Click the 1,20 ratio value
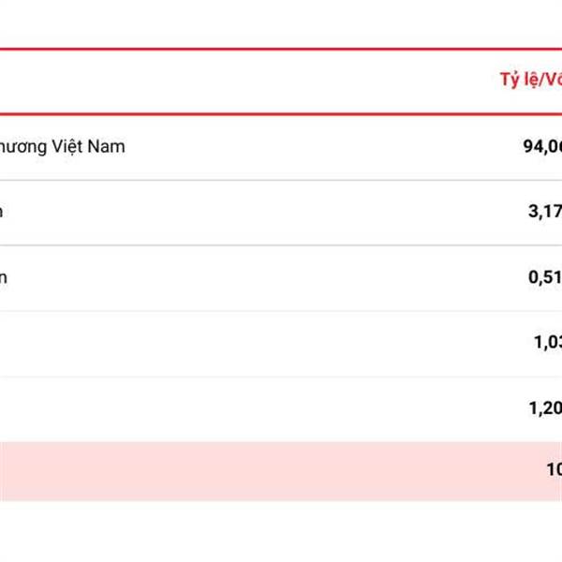The height and width of the screenshot is (562, 562). [545, 408]
